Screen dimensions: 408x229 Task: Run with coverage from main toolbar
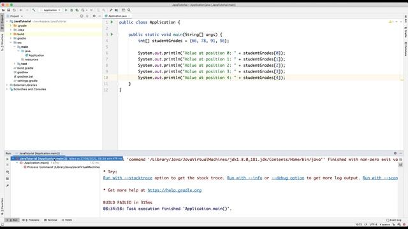[x=77, y=10]
